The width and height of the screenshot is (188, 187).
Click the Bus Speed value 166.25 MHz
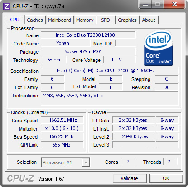62,136
